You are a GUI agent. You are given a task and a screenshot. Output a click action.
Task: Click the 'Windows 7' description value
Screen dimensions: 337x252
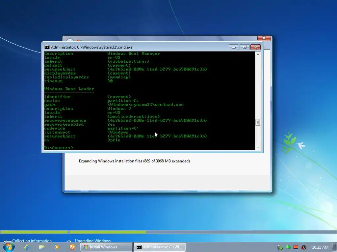click(119, 109)
